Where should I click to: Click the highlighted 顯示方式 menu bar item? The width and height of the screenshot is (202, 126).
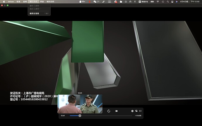pyautogui.click(x=33, y=2)
